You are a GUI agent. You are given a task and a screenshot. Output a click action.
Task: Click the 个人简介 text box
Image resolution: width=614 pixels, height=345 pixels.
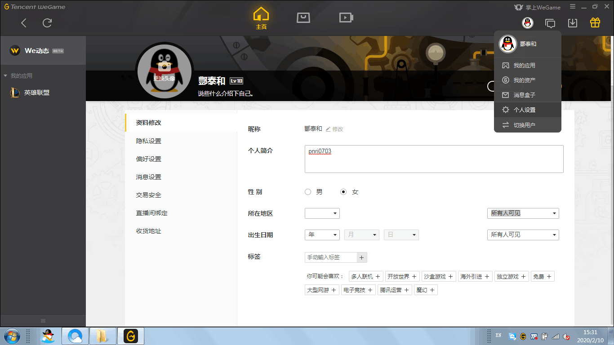coord(434,159)
